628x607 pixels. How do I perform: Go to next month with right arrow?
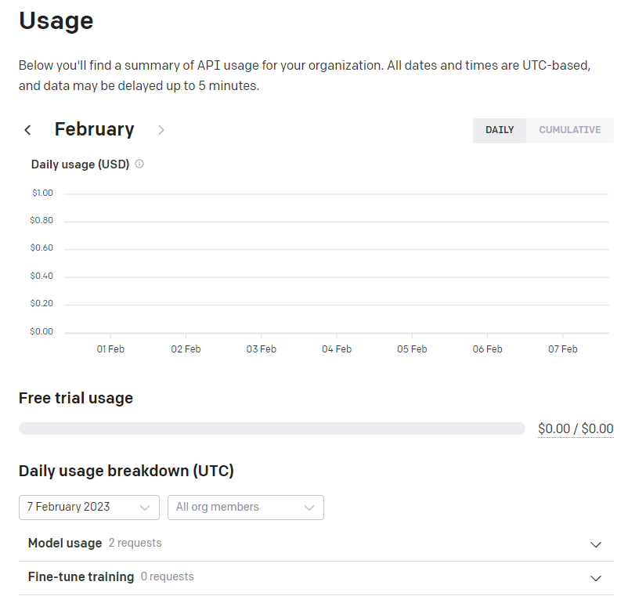coord(161,130)
